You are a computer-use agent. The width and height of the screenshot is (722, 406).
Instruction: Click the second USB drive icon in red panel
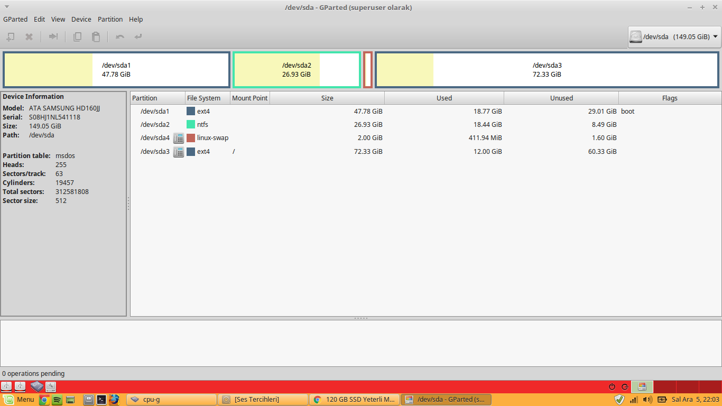[20, 386]
